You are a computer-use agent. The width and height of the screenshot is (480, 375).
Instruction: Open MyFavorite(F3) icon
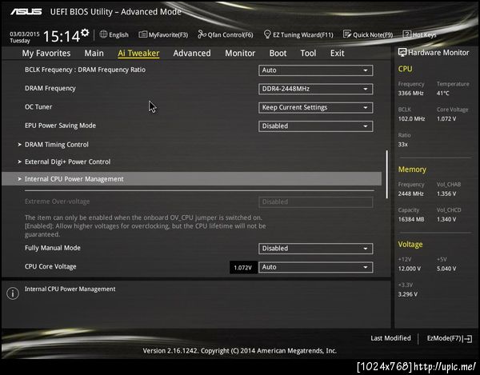[142, 34]
